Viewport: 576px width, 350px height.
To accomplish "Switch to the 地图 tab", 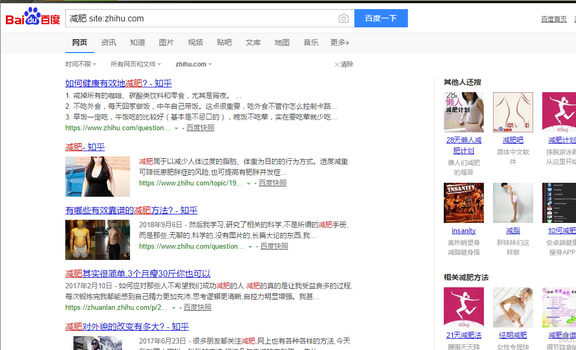I will 282,43.
